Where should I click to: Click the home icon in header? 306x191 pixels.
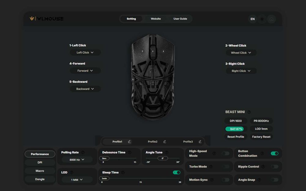(271, 19)
